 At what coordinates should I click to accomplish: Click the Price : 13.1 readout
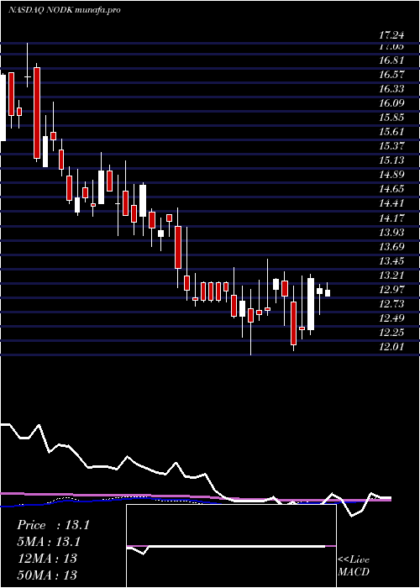pyautogui.click(x=53, y=525)
